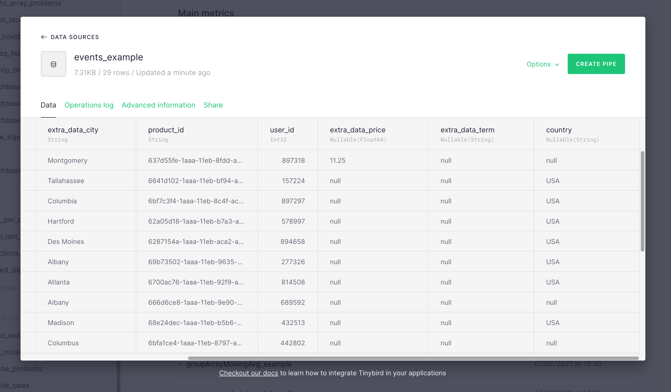Click user_id value 897297
Viewport: 671px width, 392px height.
tap(293, 201)
